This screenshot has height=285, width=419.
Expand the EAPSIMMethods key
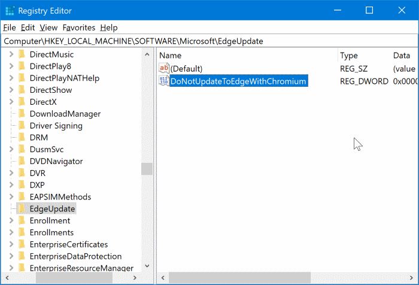[11, 197]
